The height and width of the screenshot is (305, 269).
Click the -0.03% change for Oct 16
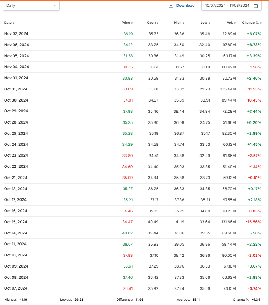coord(254,211)
